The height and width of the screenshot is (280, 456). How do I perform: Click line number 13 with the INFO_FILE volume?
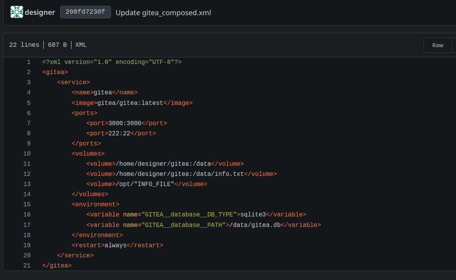pos(27,184)
